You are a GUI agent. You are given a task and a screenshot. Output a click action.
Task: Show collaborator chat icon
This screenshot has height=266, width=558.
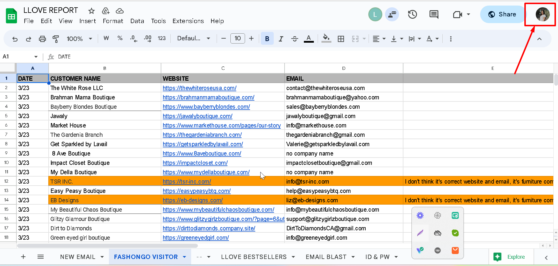392,14
